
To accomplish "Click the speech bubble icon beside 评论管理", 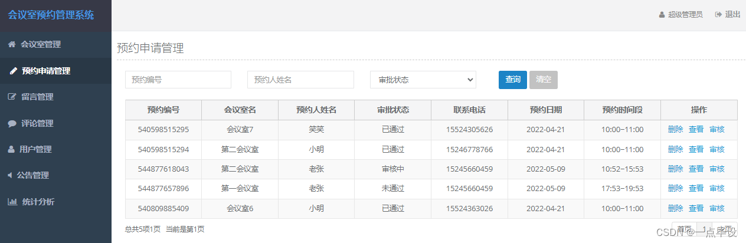I will click(12, 124).
